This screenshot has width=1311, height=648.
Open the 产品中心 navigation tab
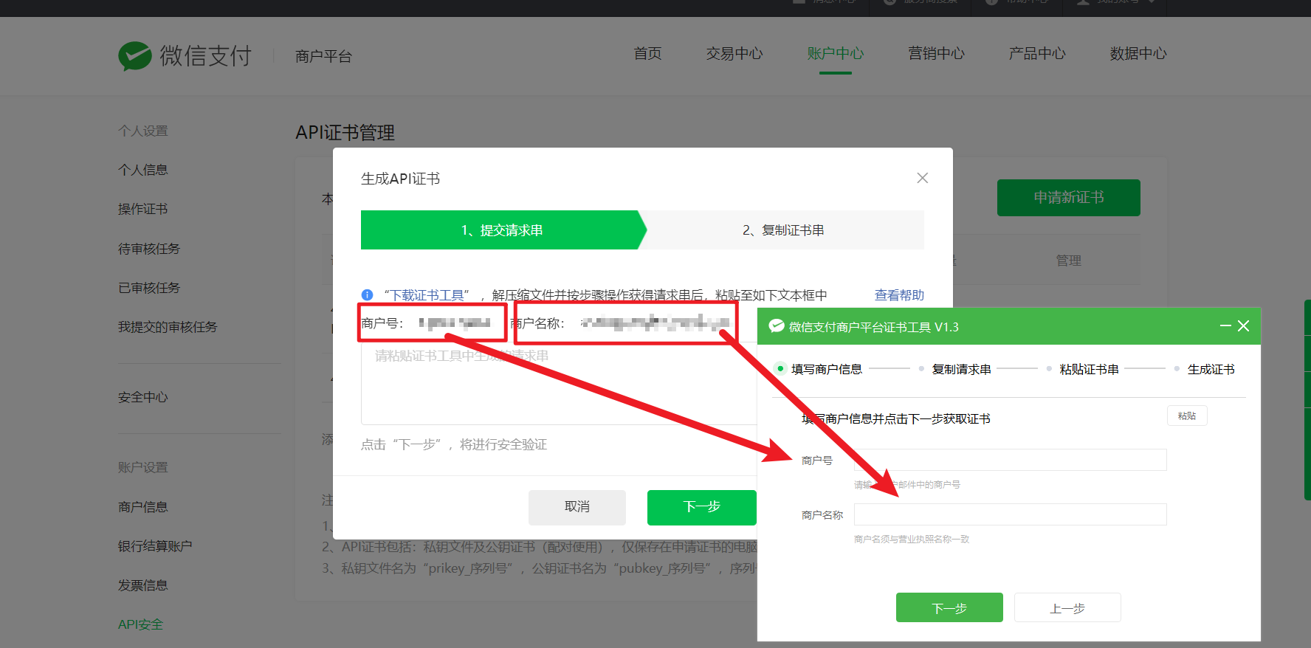[1037, 53]
